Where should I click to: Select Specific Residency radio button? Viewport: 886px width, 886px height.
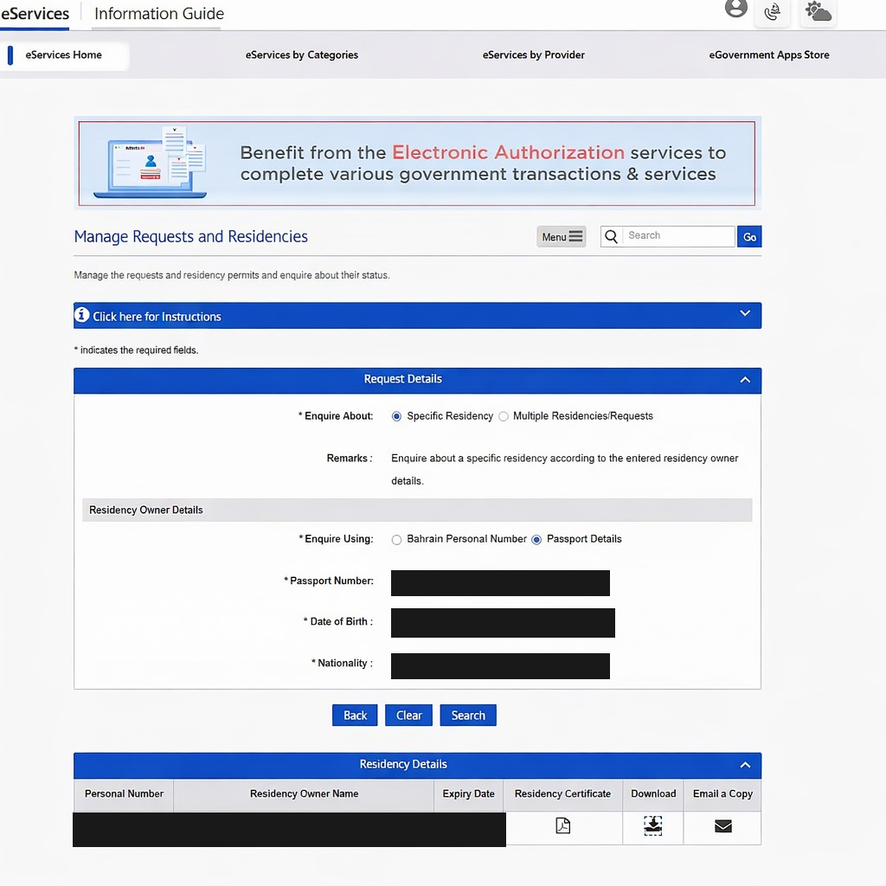pyautogui.click(x=396, y=416)
